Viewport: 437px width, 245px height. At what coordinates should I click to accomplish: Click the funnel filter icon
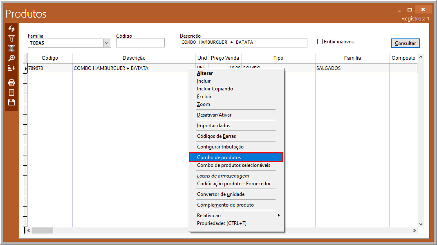[11, 38]
